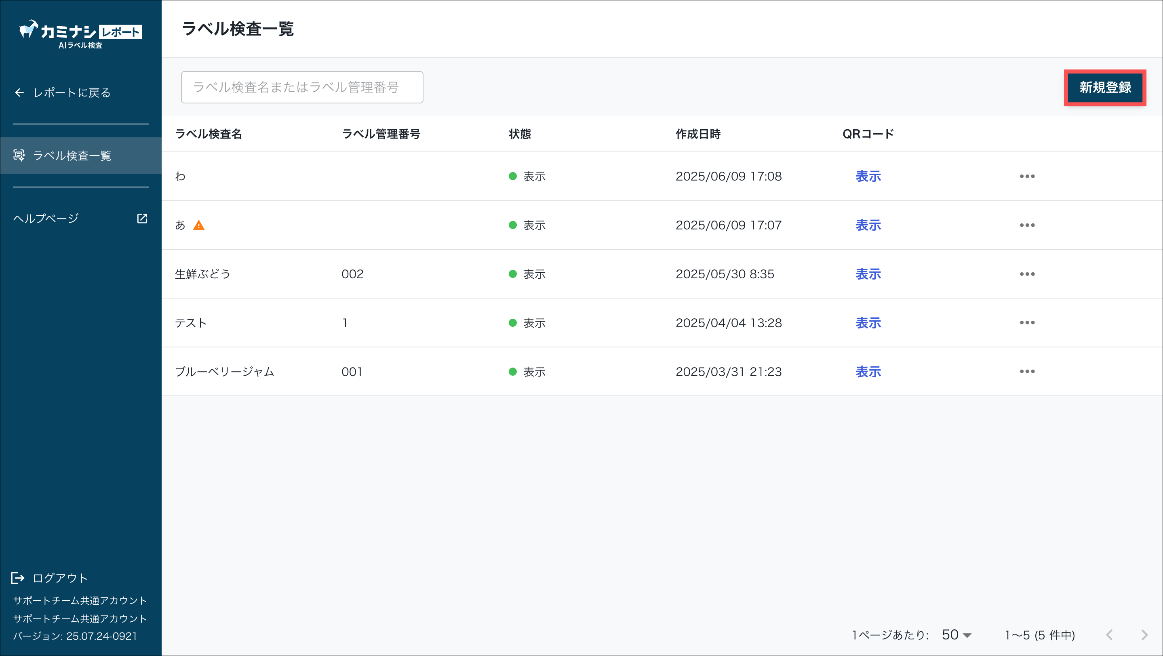Click the ラベル検査名 column header
The image size is (1163, 656).
click(209, 134)
